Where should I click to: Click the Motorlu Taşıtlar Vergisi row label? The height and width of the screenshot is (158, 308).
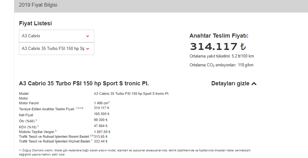[37, 131]
